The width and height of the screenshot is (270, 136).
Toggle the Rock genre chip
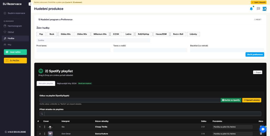(52, 34)
